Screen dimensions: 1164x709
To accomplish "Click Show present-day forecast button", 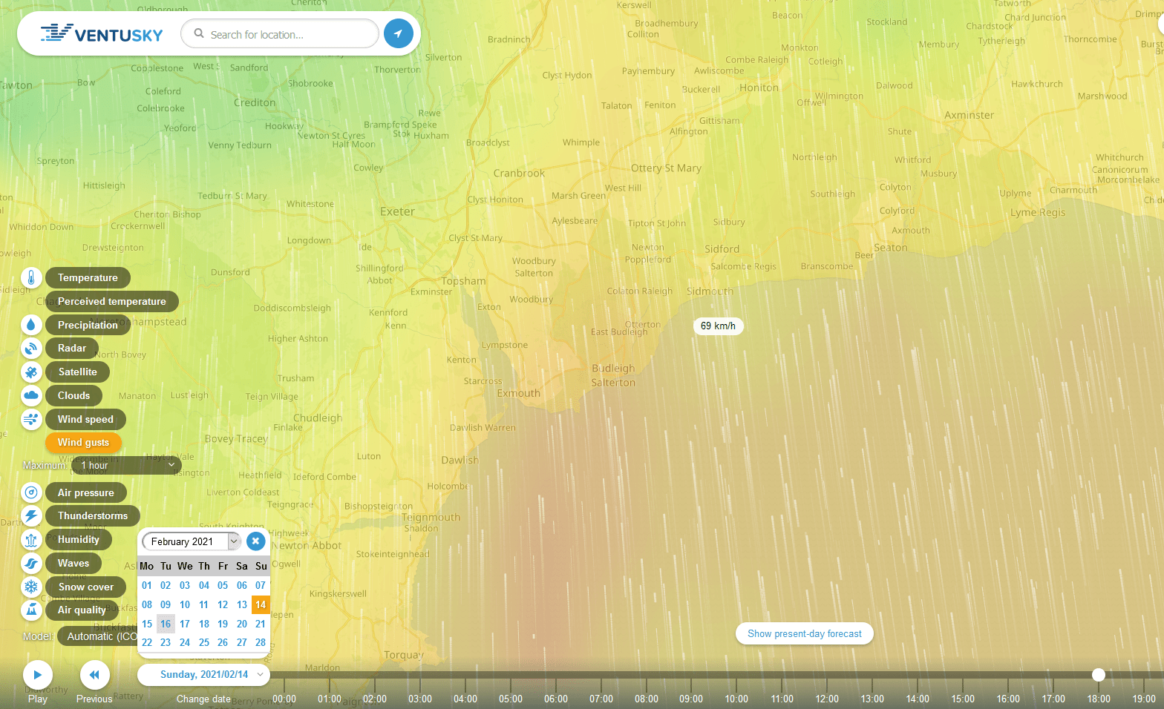I will [x=804, y=634].
